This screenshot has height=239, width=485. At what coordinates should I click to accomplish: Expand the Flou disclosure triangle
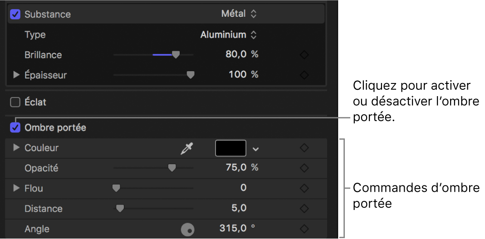[16, 188]
